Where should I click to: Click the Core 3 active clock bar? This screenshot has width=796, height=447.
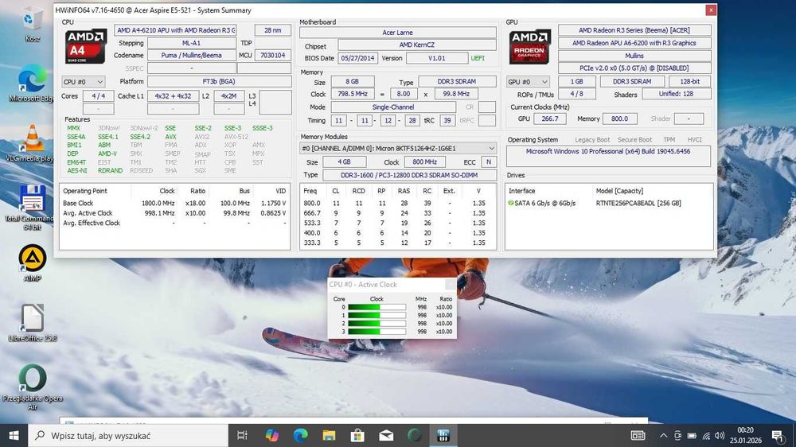pos(377,332)
